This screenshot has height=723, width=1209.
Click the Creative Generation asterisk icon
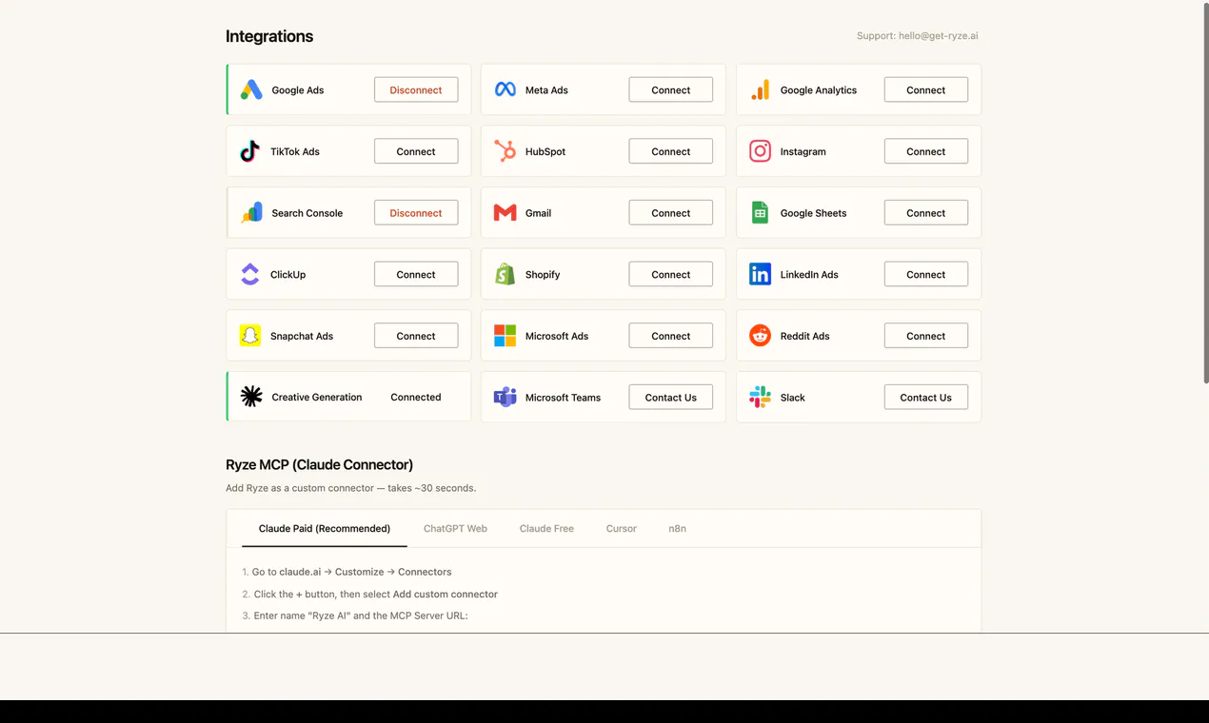(251, 397)
